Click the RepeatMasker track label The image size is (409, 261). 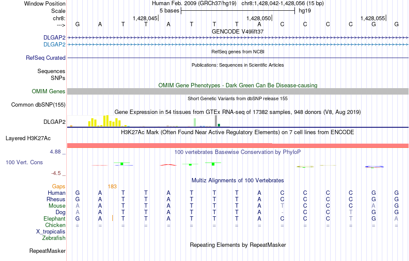tap(47, 251)
